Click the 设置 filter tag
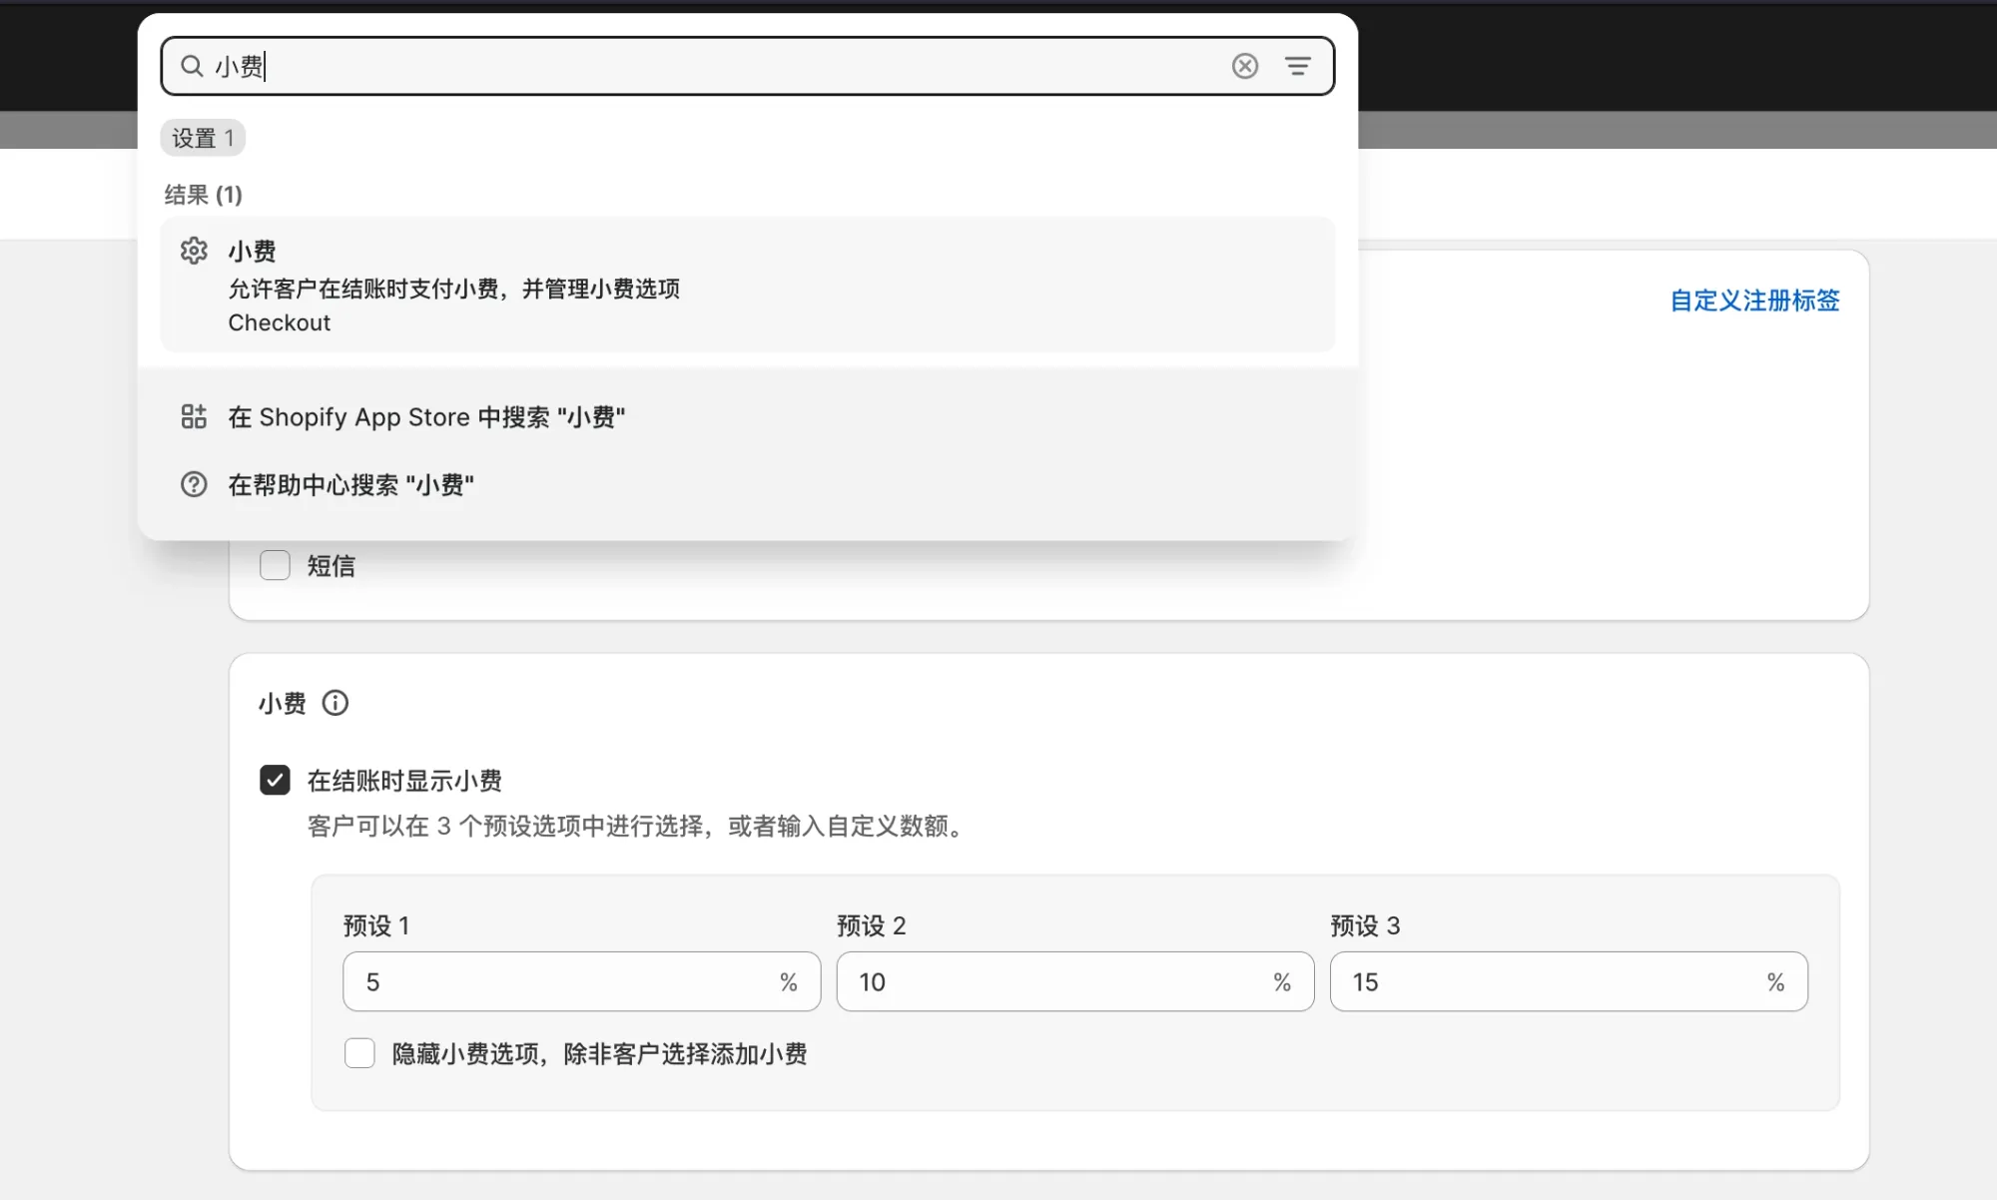The image size is (1997, 1200). (203, 138)
